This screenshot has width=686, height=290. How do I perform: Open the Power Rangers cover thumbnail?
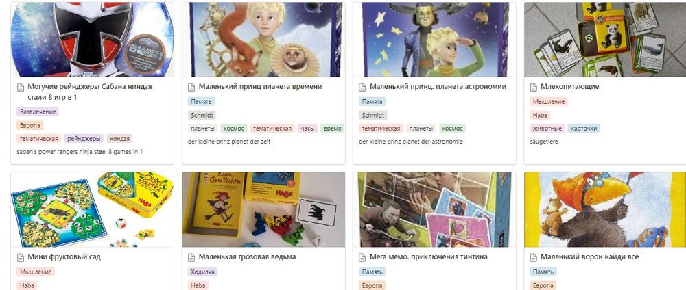tap(93, 39)
